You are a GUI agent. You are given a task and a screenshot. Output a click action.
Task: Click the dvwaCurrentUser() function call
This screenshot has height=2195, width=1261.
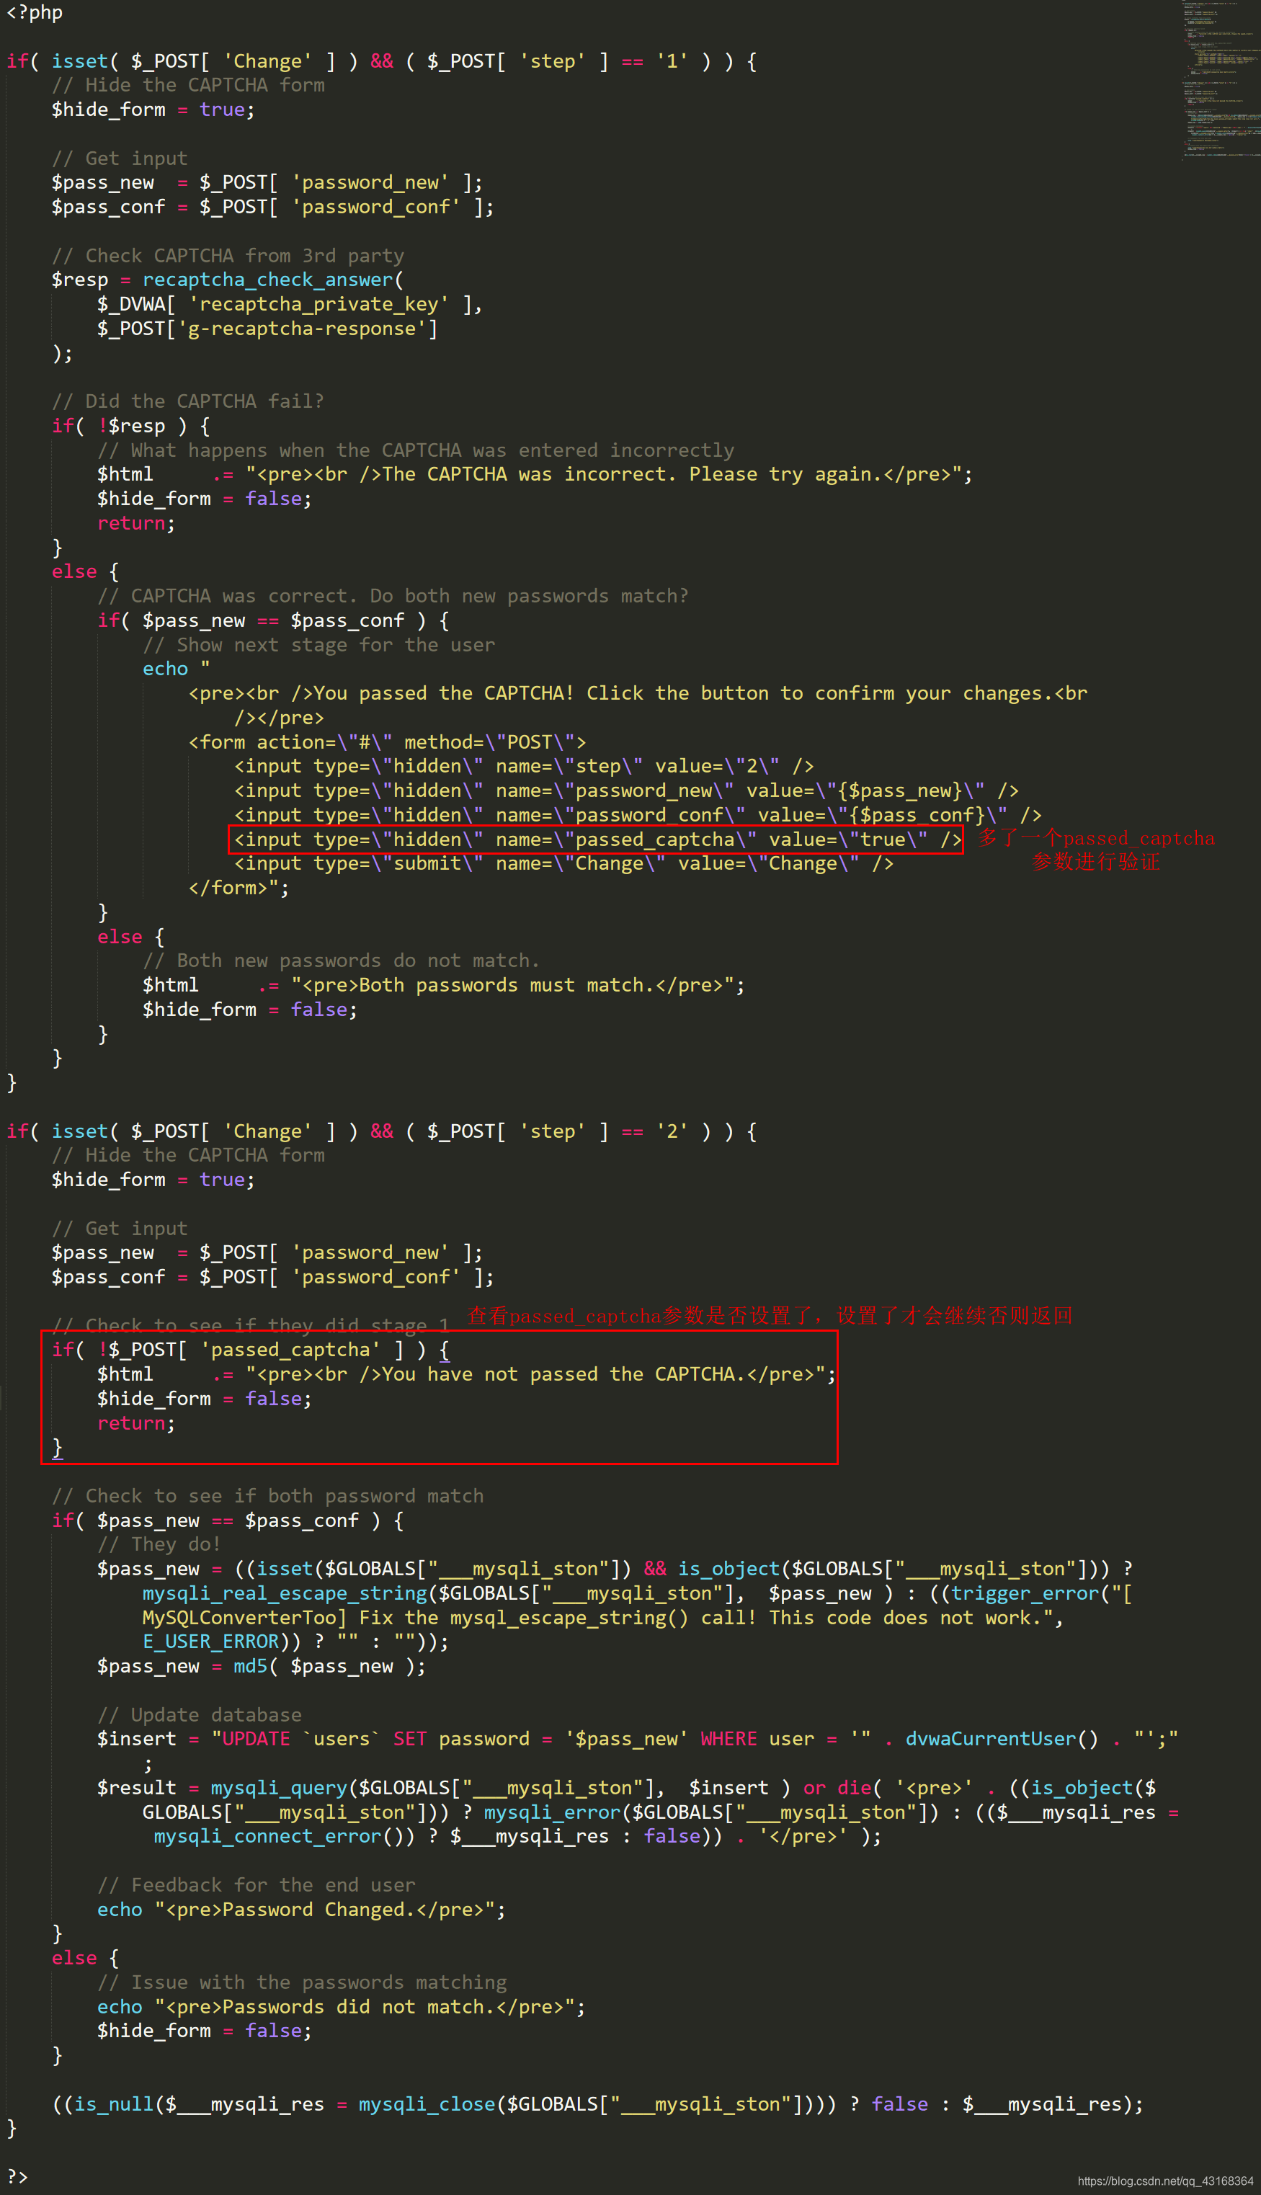tap(1002, 1740)
